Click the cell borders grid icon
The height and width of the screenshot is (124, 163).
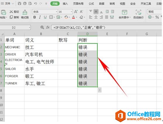pos(51,17)
